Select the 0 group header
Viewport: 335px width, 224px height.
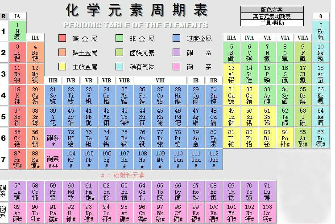320,16
